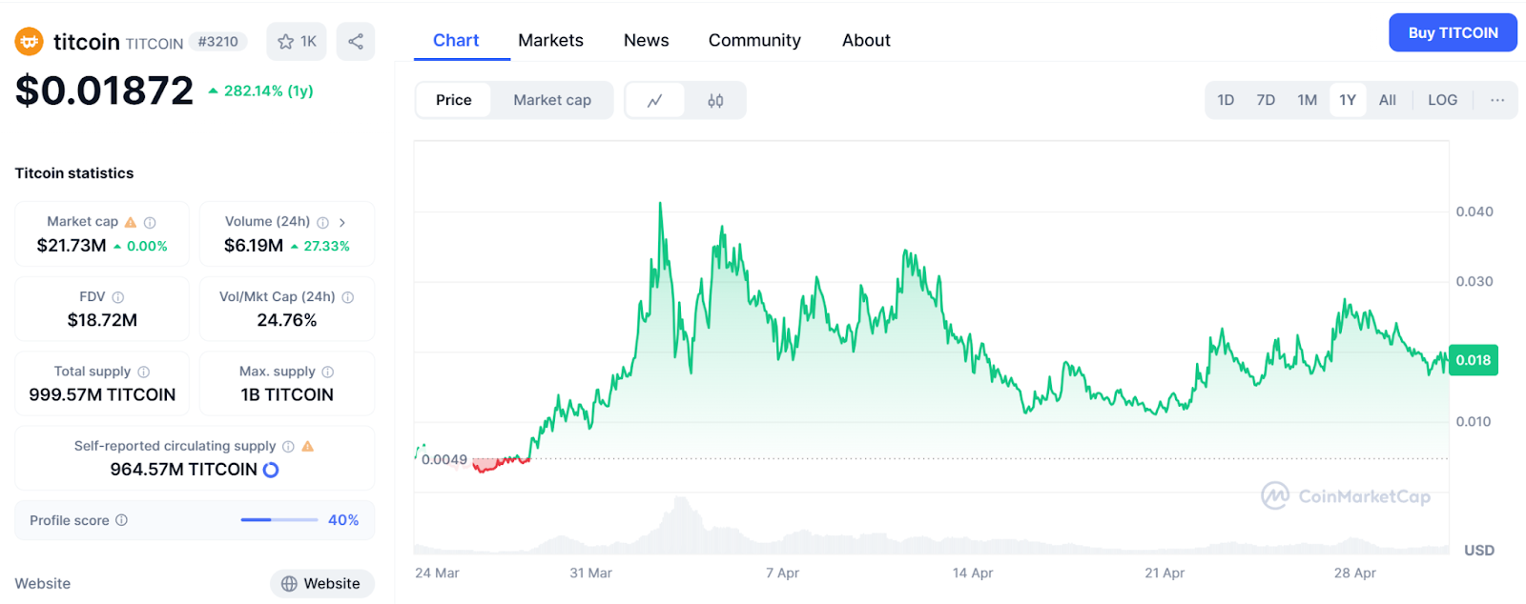Select the Price chart toggle
1526x604 pixels.
pyautogui.click(x=454, y=100)
